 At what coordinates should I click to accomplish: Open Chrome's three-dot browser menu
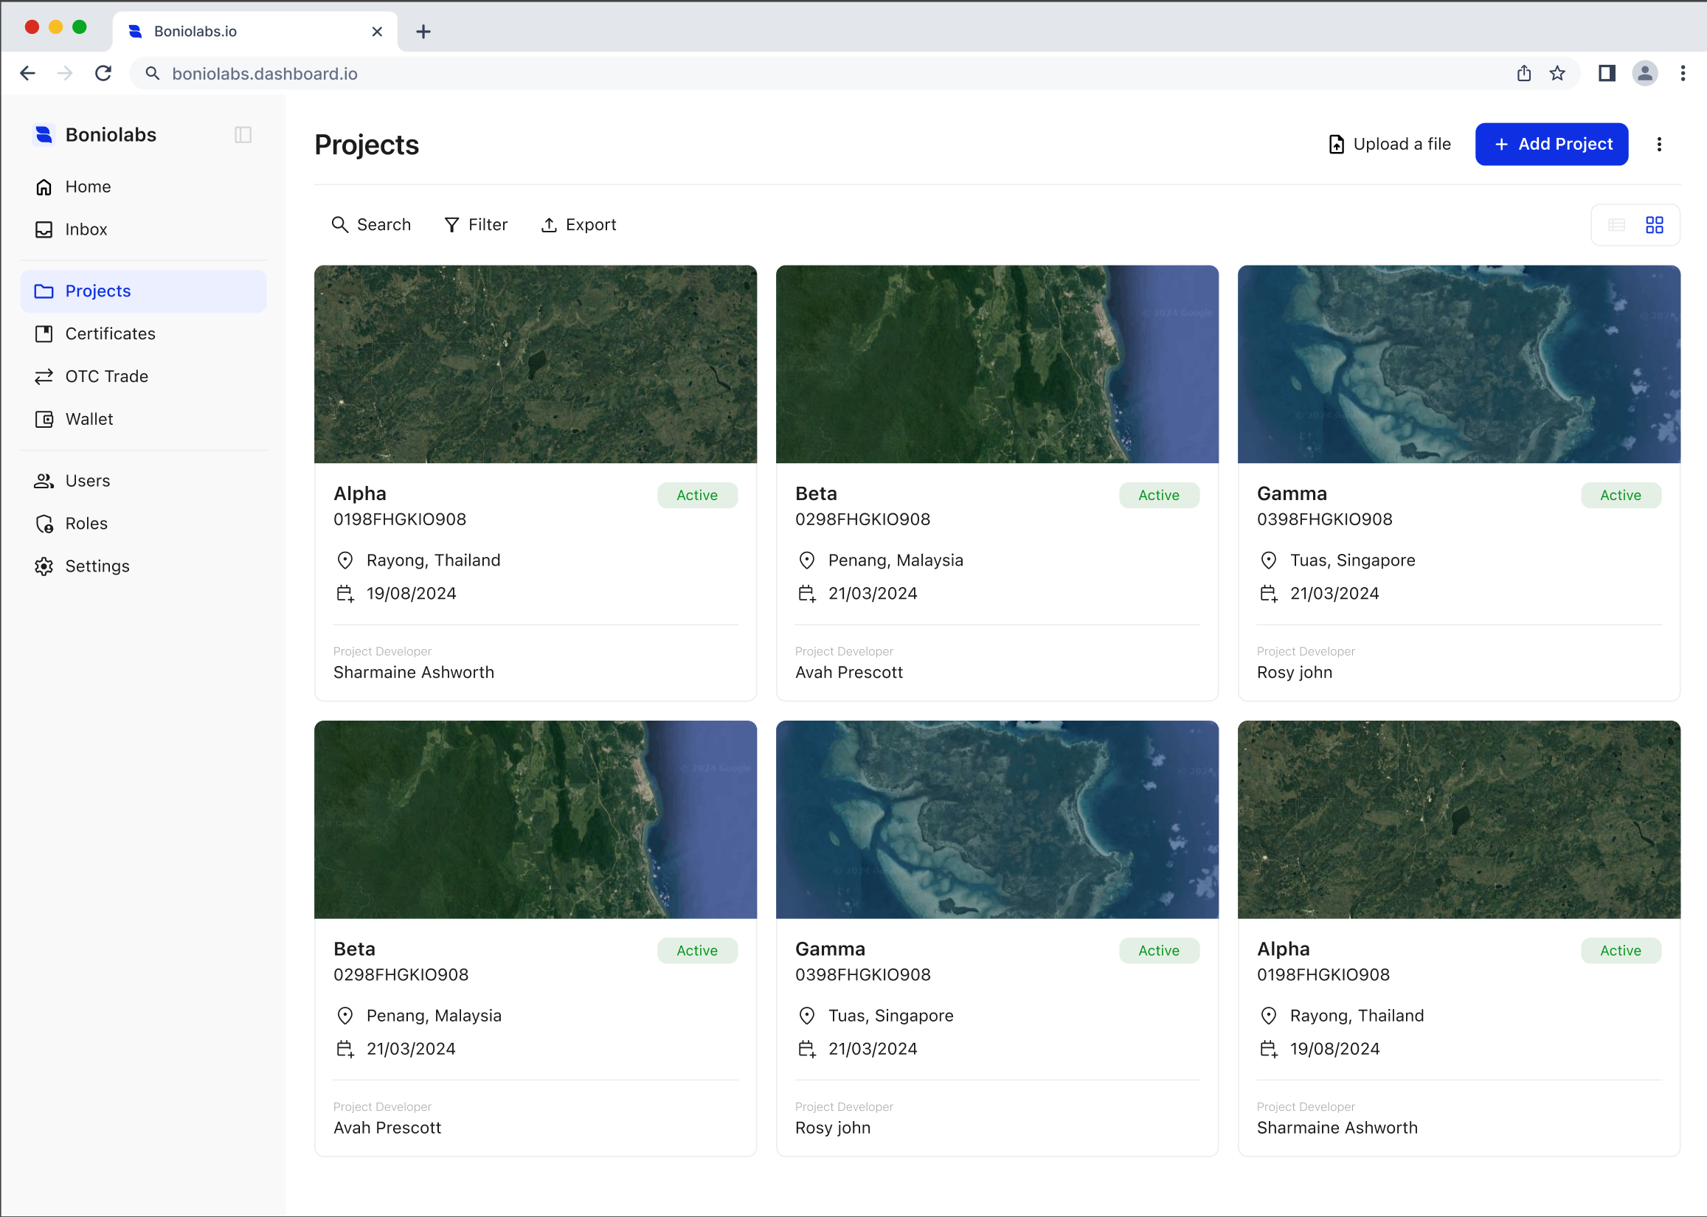point(1683,74)
